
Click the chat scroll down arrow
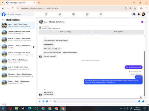click(x=144, y=97)
